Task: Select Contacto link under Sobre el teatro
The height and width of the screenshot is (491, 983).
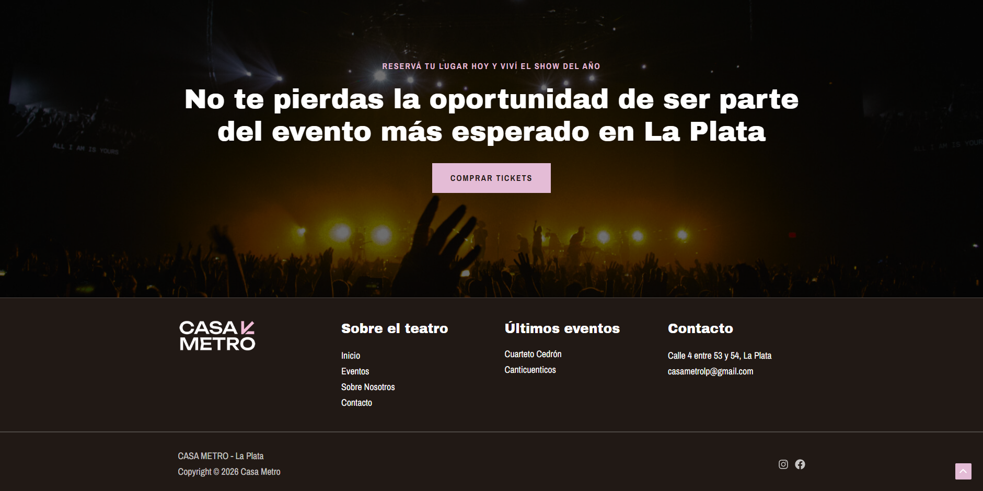Action: [x=357, y=403]
